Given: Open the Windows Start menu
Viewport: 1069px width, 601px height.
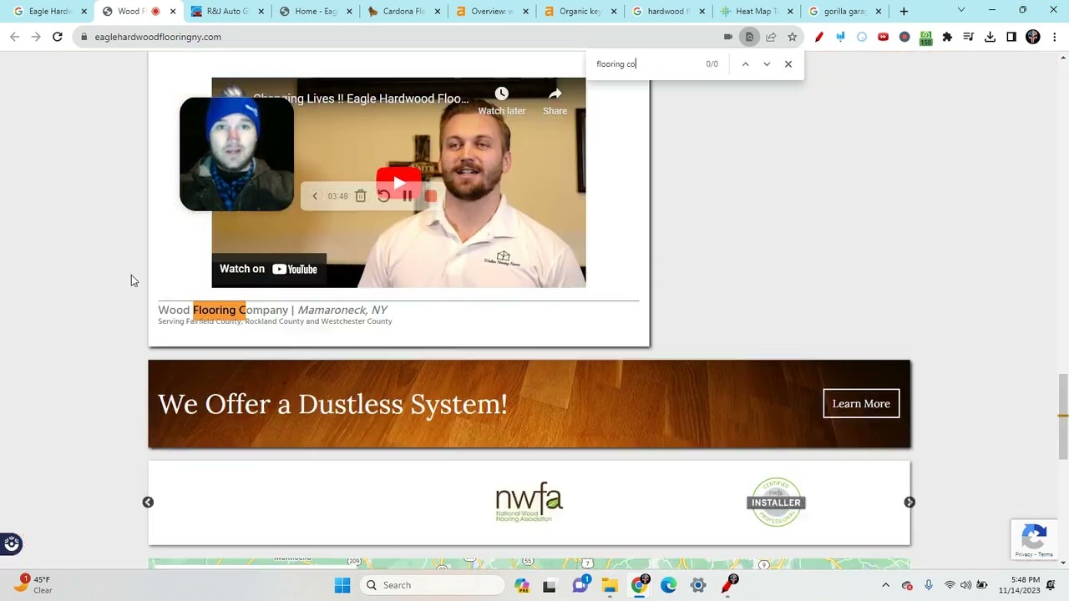Looking at the screenshot, I should (342, 585).
